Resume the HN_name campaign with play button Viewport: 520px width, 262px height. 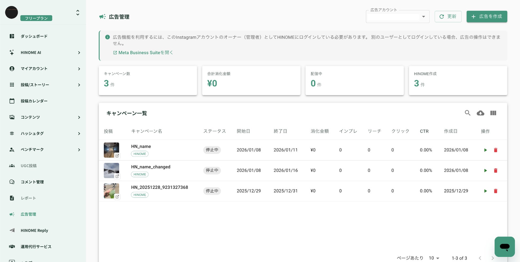(485, 150)
